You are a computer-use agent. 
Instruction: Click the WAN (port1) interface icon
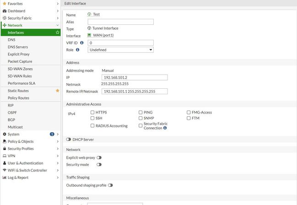[x=90, y=35]
